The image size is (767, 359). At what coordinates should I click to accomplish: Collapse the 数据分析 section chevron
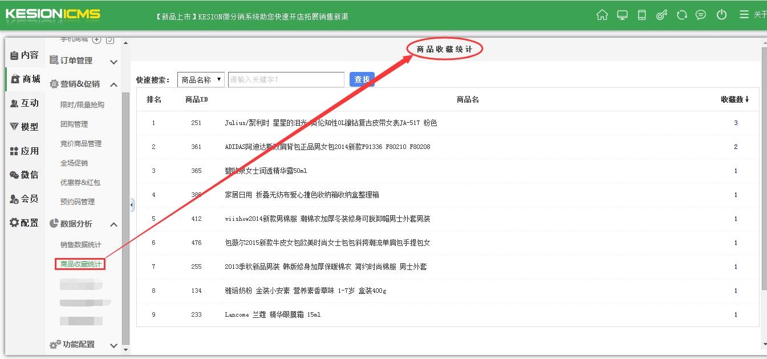[x=113, y=224]
